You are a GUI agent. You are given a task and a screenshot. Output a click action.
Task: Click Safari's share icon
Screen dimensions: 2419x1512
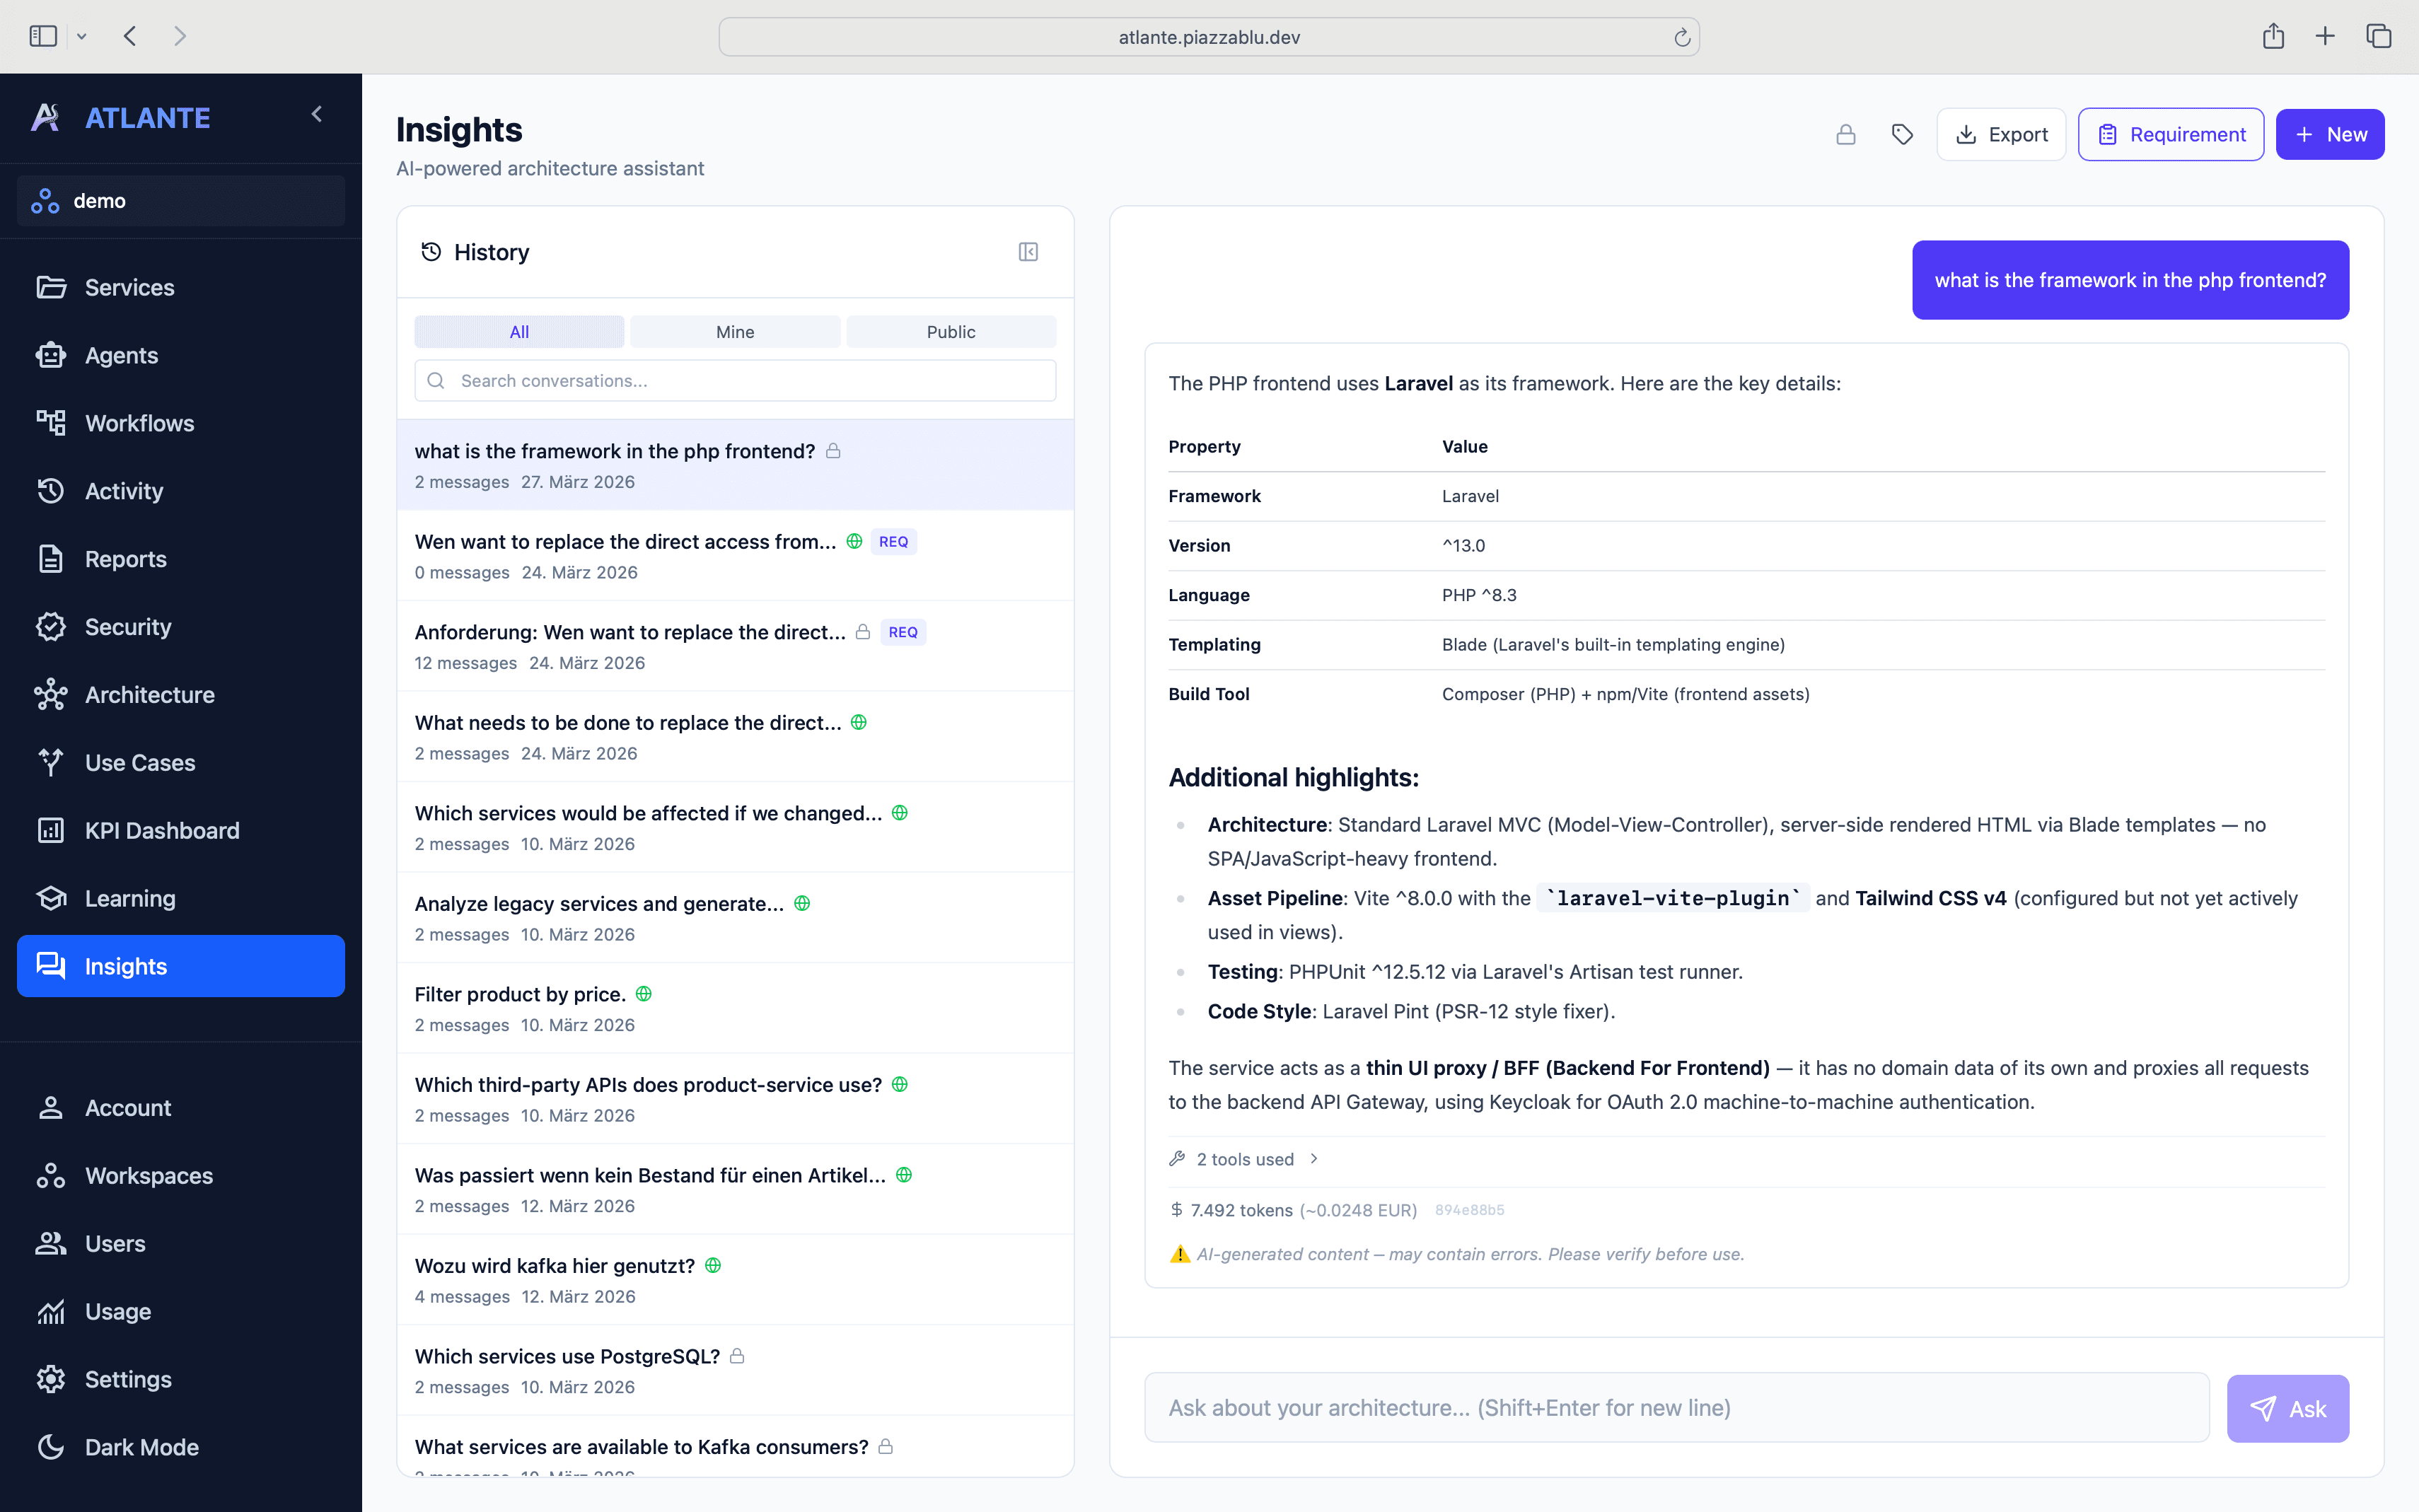[2273, 37]
